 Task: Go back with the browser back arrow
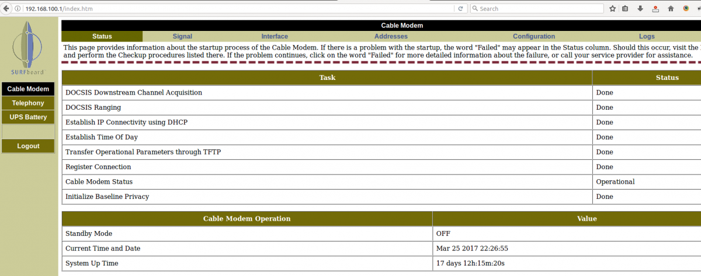pyautogui.click(x=6, y=8)
